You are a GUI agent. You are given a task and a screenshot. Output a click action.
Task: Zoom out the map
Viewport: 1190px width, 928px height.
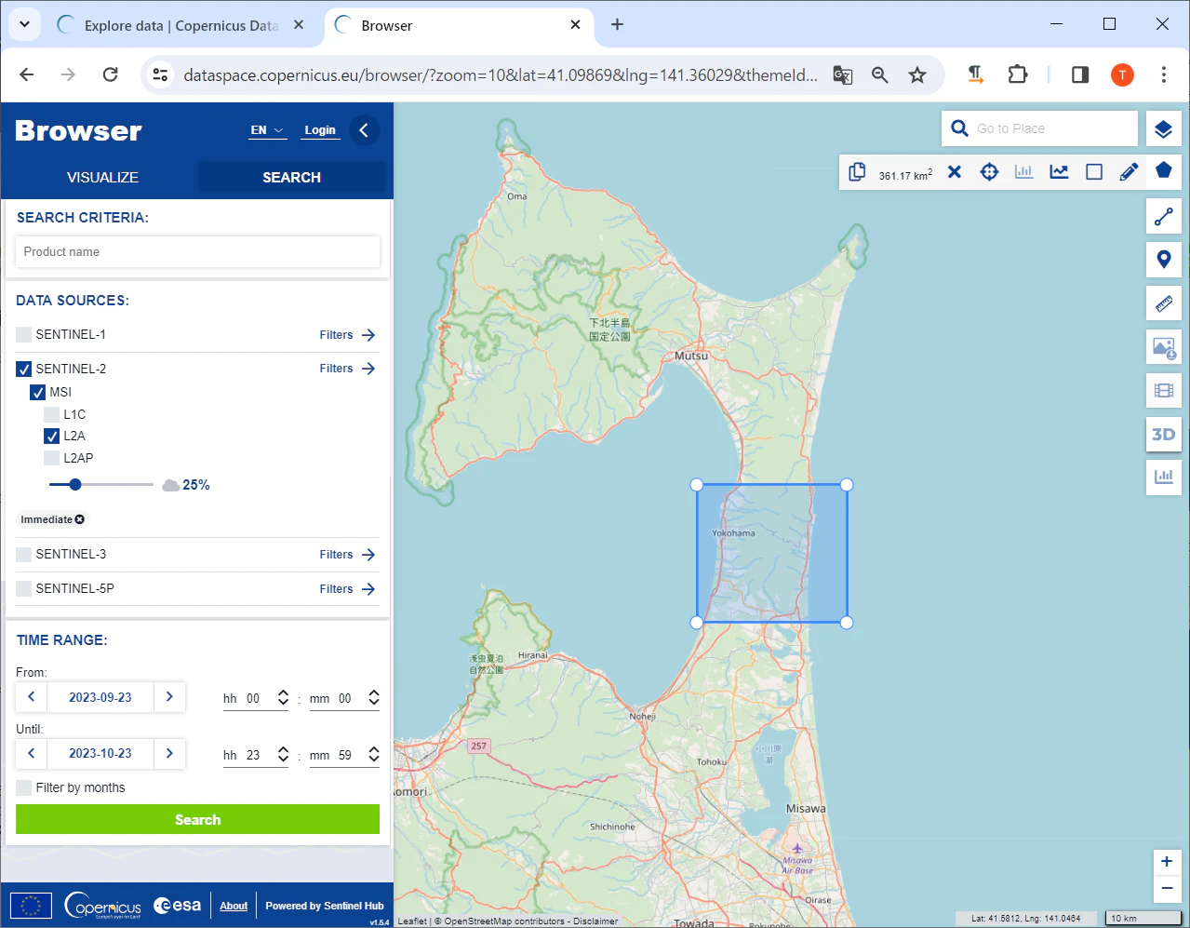[1167, 889]
